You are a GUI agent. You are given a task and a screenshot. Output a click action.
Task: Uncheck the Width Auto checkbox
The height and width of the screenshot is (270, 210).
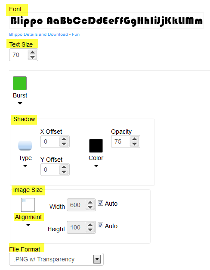(x=101, y=203)
